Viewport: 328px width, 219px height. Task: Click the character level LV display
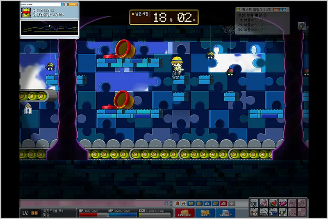[30, 213]
